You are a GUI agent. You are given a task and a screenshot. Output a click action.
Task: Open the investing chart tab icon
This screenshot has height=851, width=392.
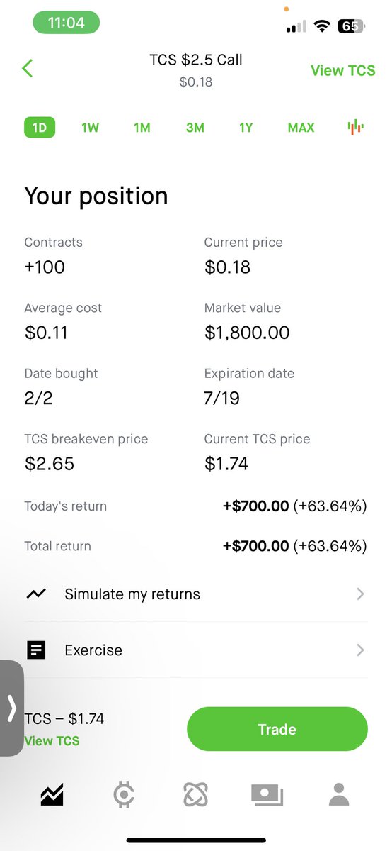(52, 795)
